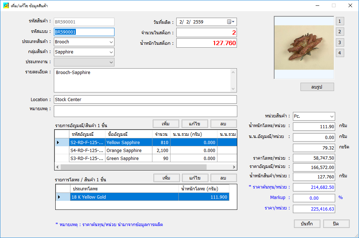
Task: Open the manufacture date calendar picker
Action: [x=231, y=22]
